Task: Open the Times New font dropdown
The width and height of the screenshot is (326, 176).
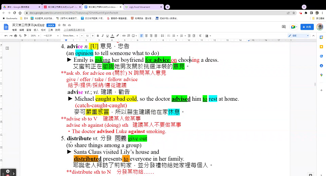Action: click(x=70, y=36)
